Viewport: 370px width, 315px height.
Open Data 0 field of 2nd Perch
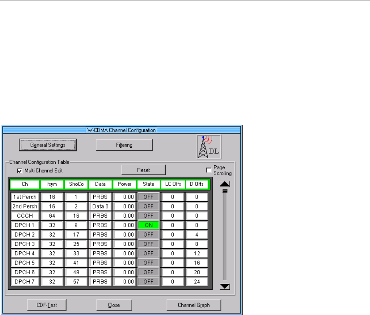click(x=100, y=206)
